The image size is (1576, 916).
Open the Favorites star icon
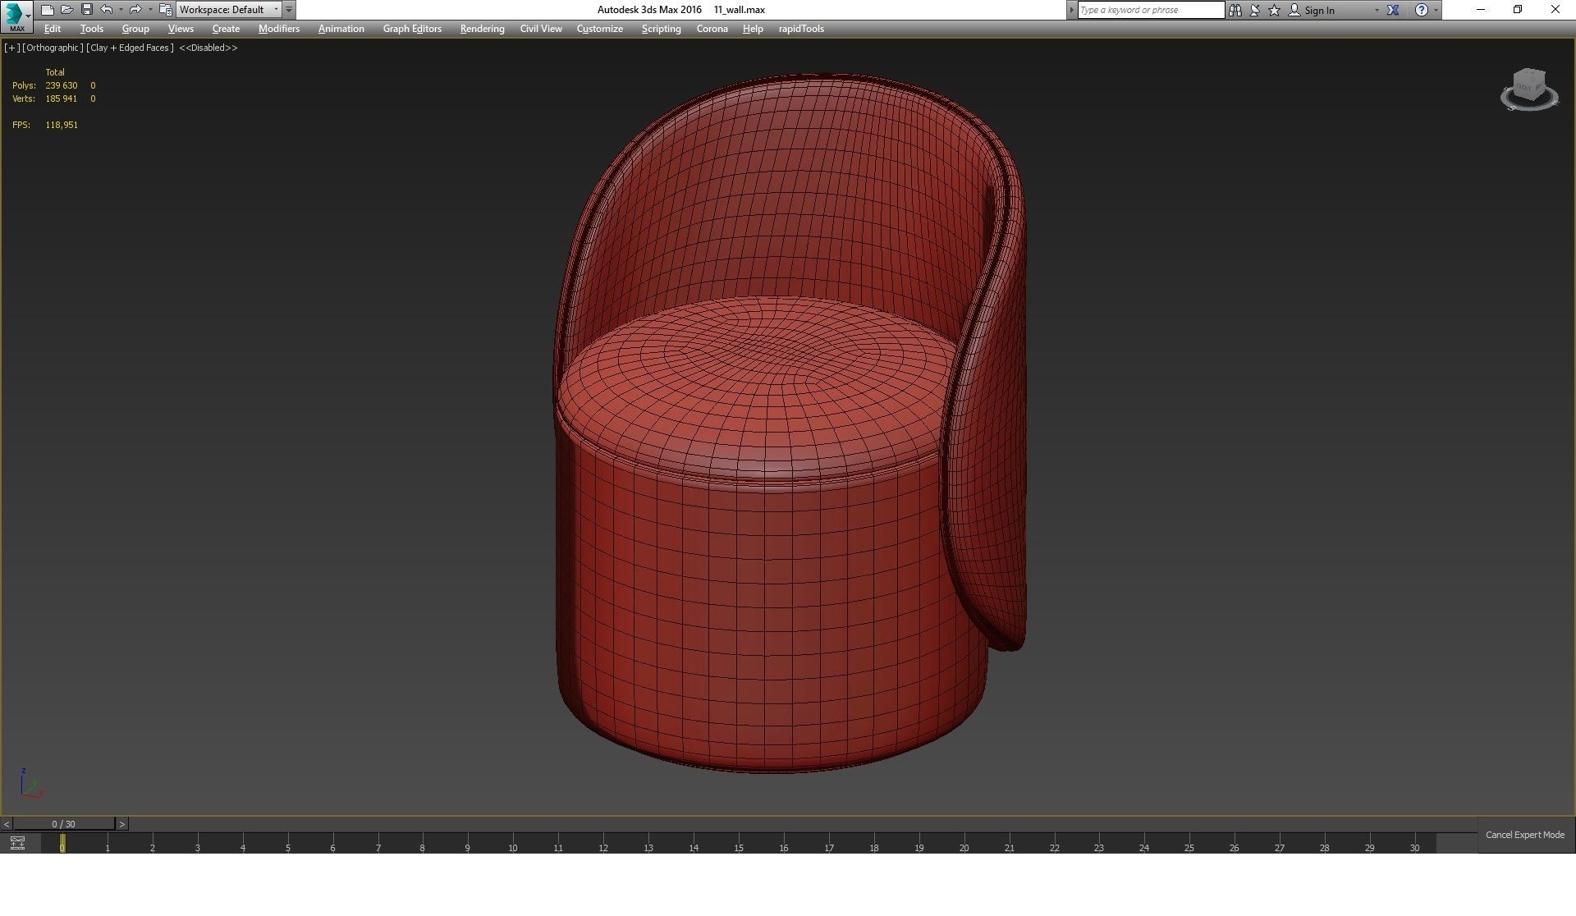[x=1275, y=10]
